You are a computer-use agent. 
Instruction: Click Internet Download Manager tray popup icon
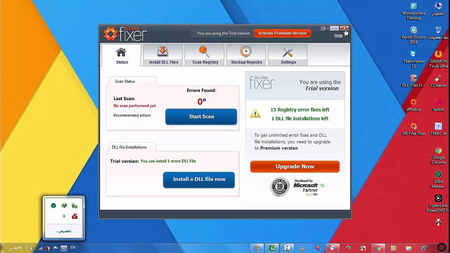click(x=64, y=206)
